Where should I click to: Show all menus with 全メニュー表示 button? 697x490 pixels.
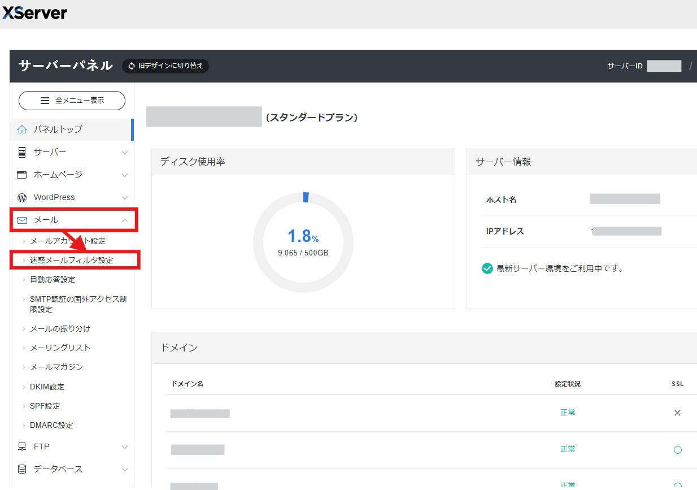pyautogui.click(x=72, y=101)
